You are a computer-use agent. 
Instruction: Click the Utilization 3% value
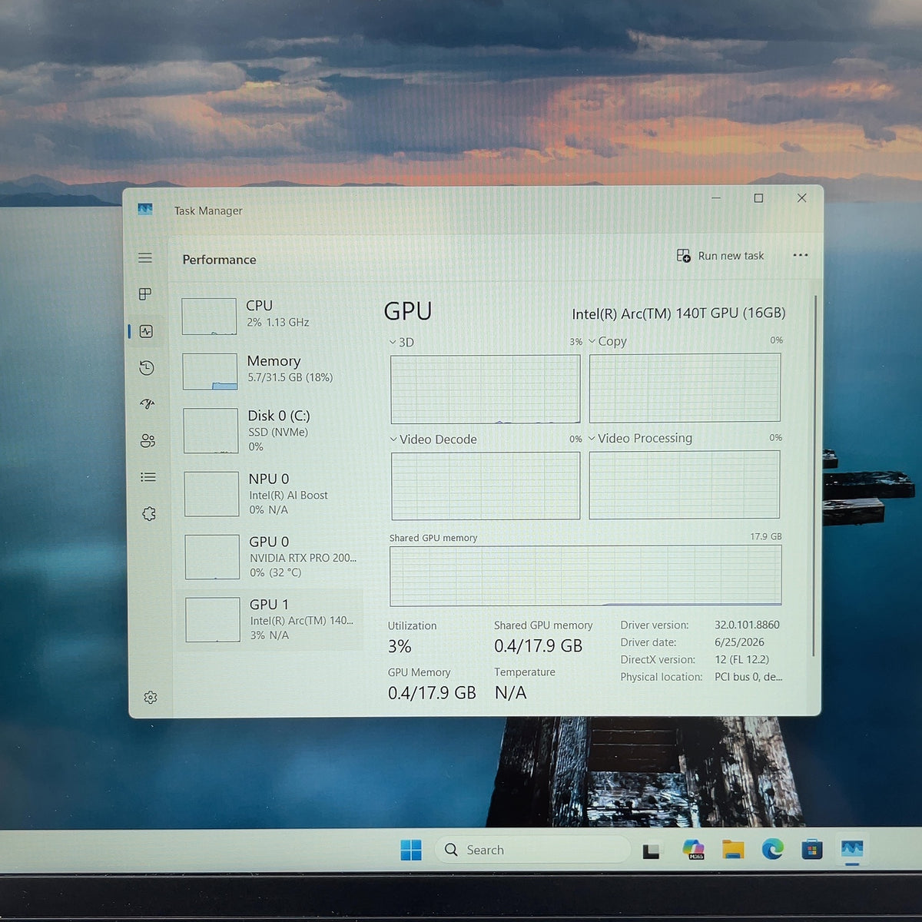click(400, 647)
